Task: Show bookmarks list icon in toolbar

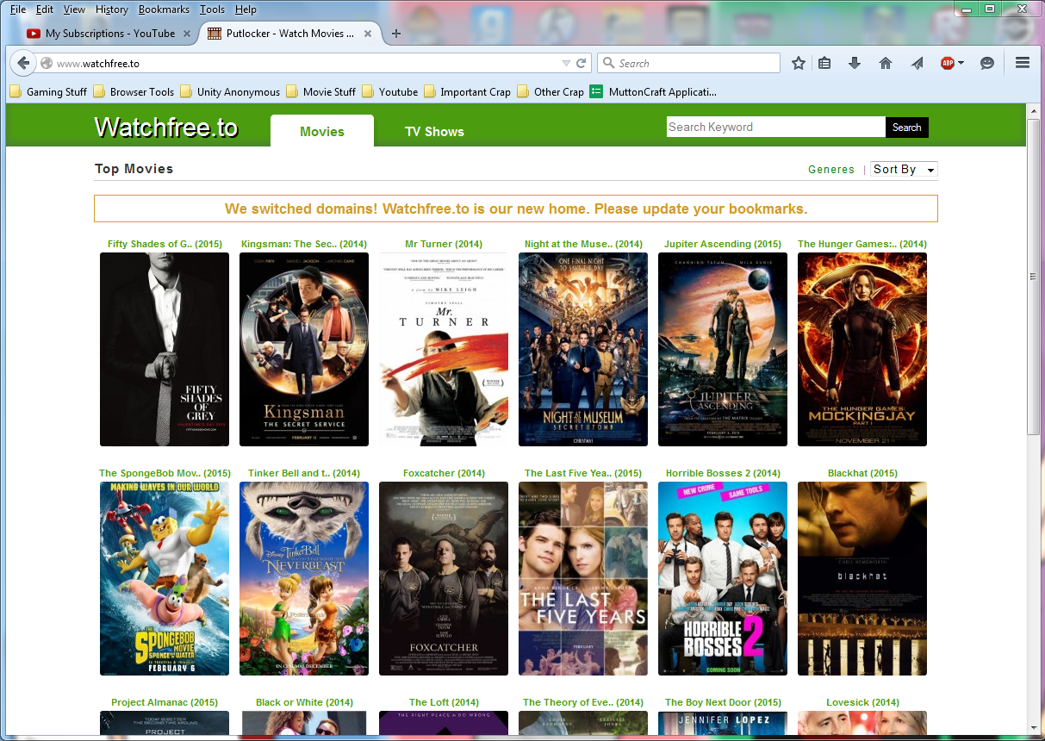Action: coord(824,63)
